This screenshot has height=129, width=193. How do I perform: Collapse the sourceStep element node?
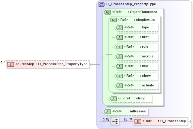click(x=91, y=64)
